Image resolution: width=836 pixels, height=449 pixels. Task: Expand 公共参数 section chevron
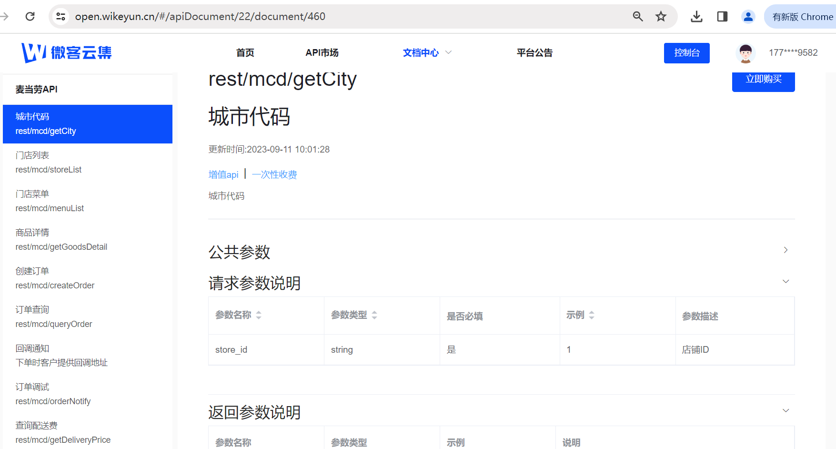pyautogui.click(x=786, y=250)
